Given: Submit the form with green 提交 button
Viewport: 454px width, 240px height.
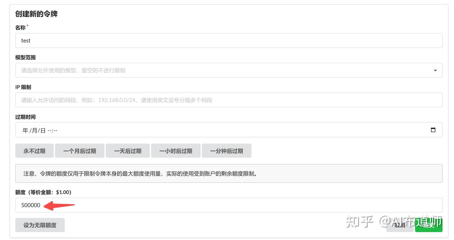Looking at the screenshot, I should pos(428,225).
